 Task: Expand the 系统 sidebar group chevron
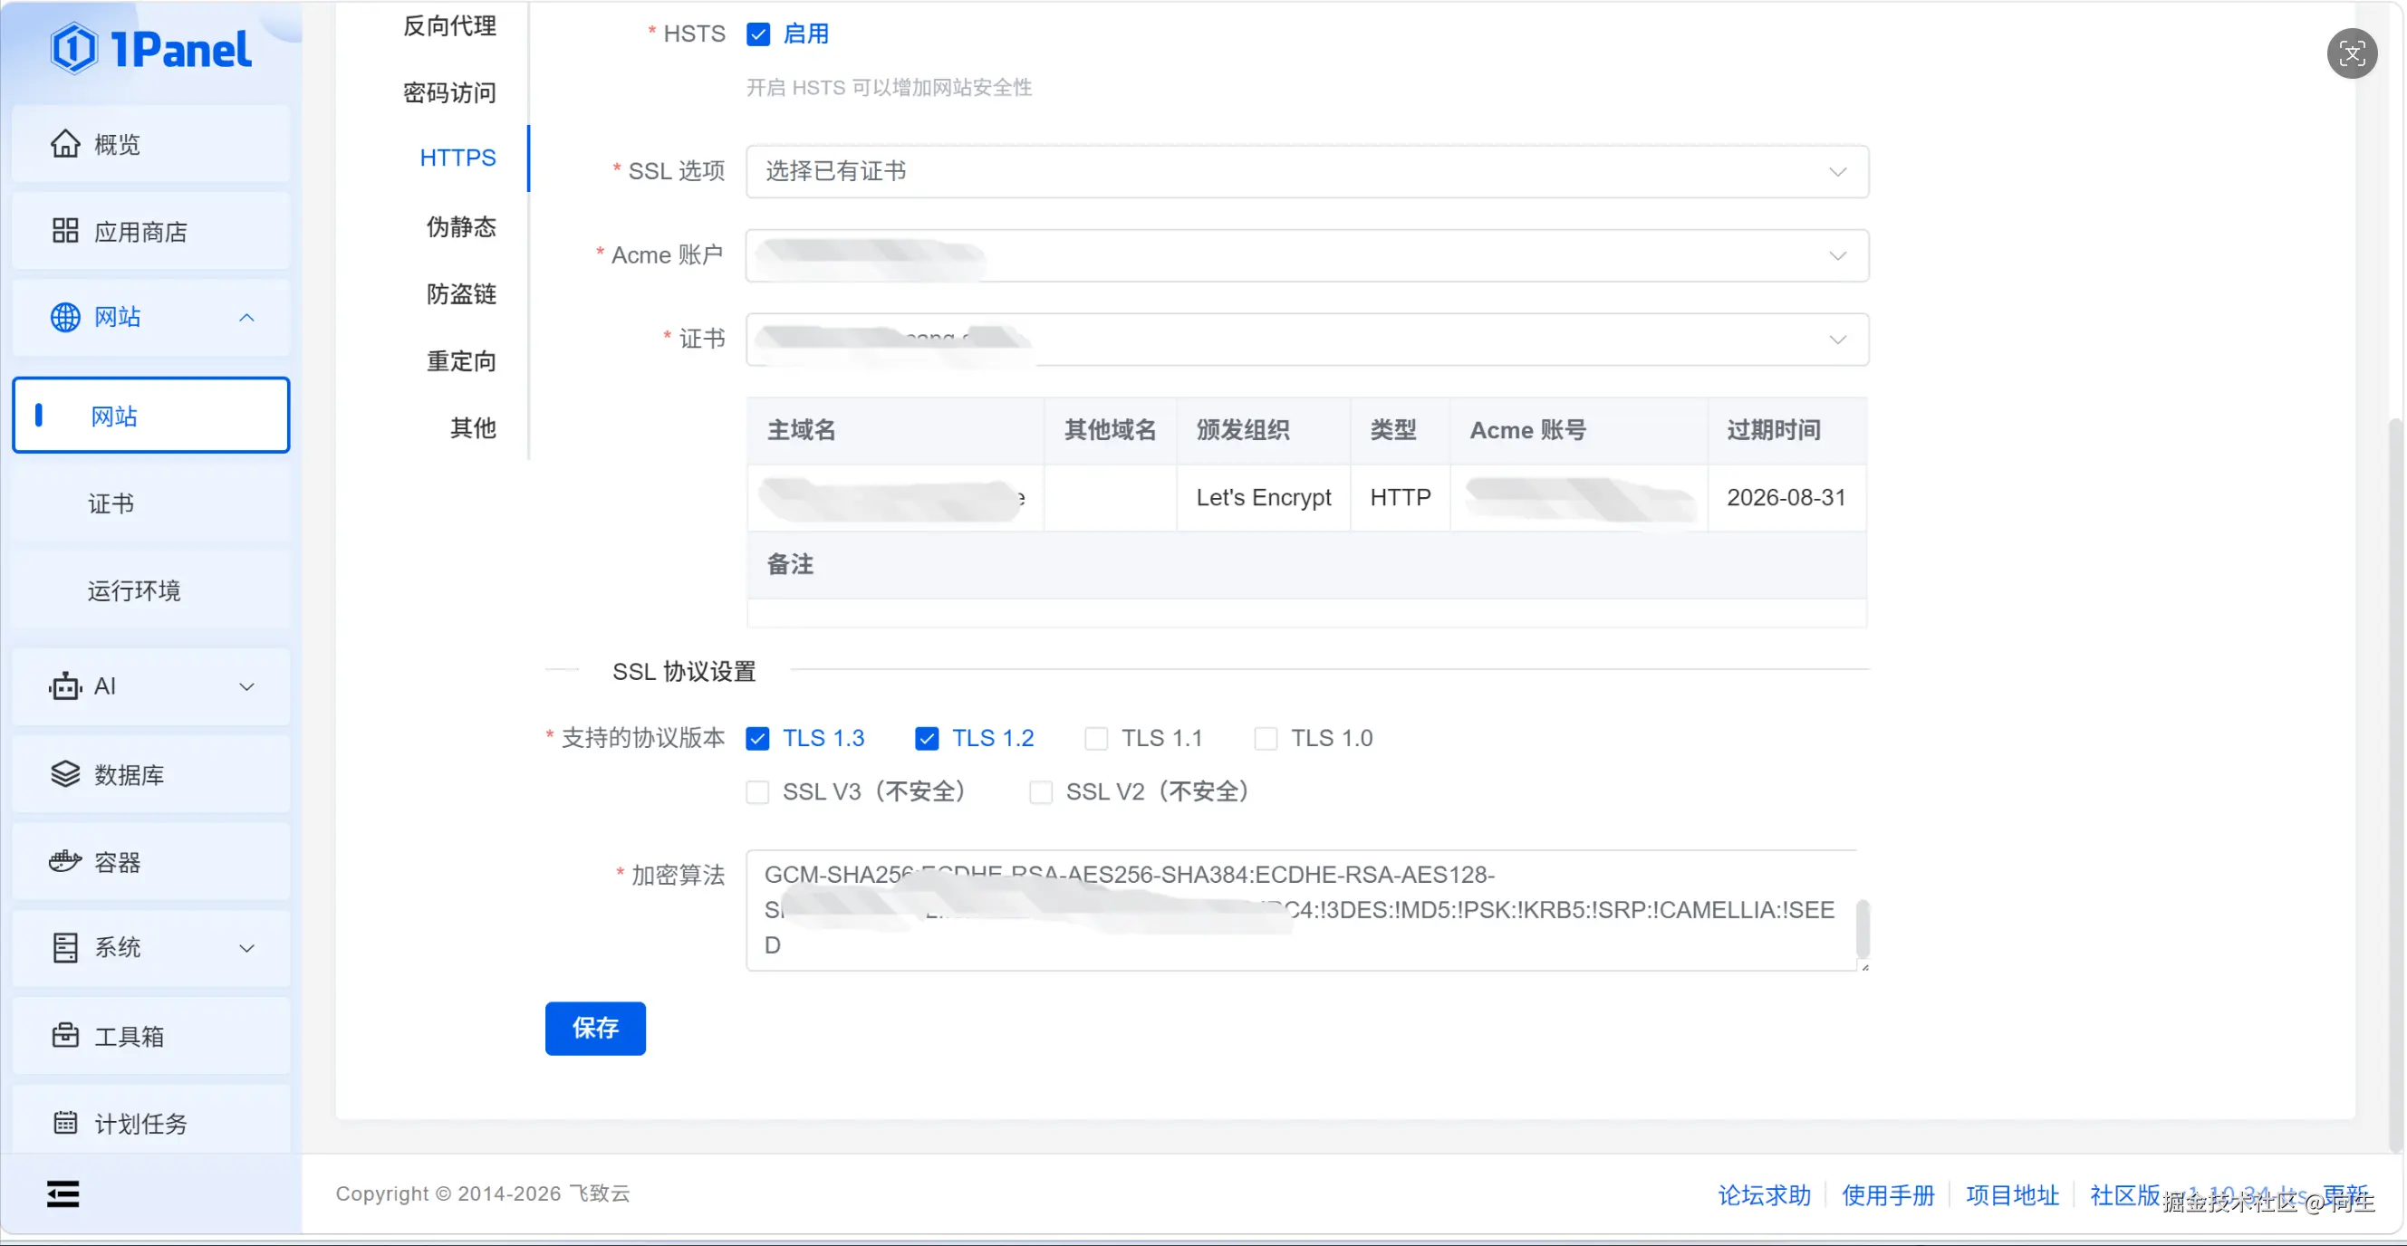click(x=246, y=948)
